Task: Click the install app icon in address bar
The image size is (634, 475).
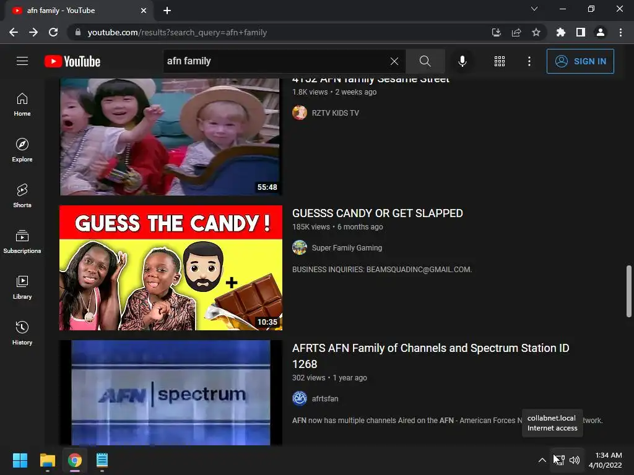Action: (x=496, y=32)
